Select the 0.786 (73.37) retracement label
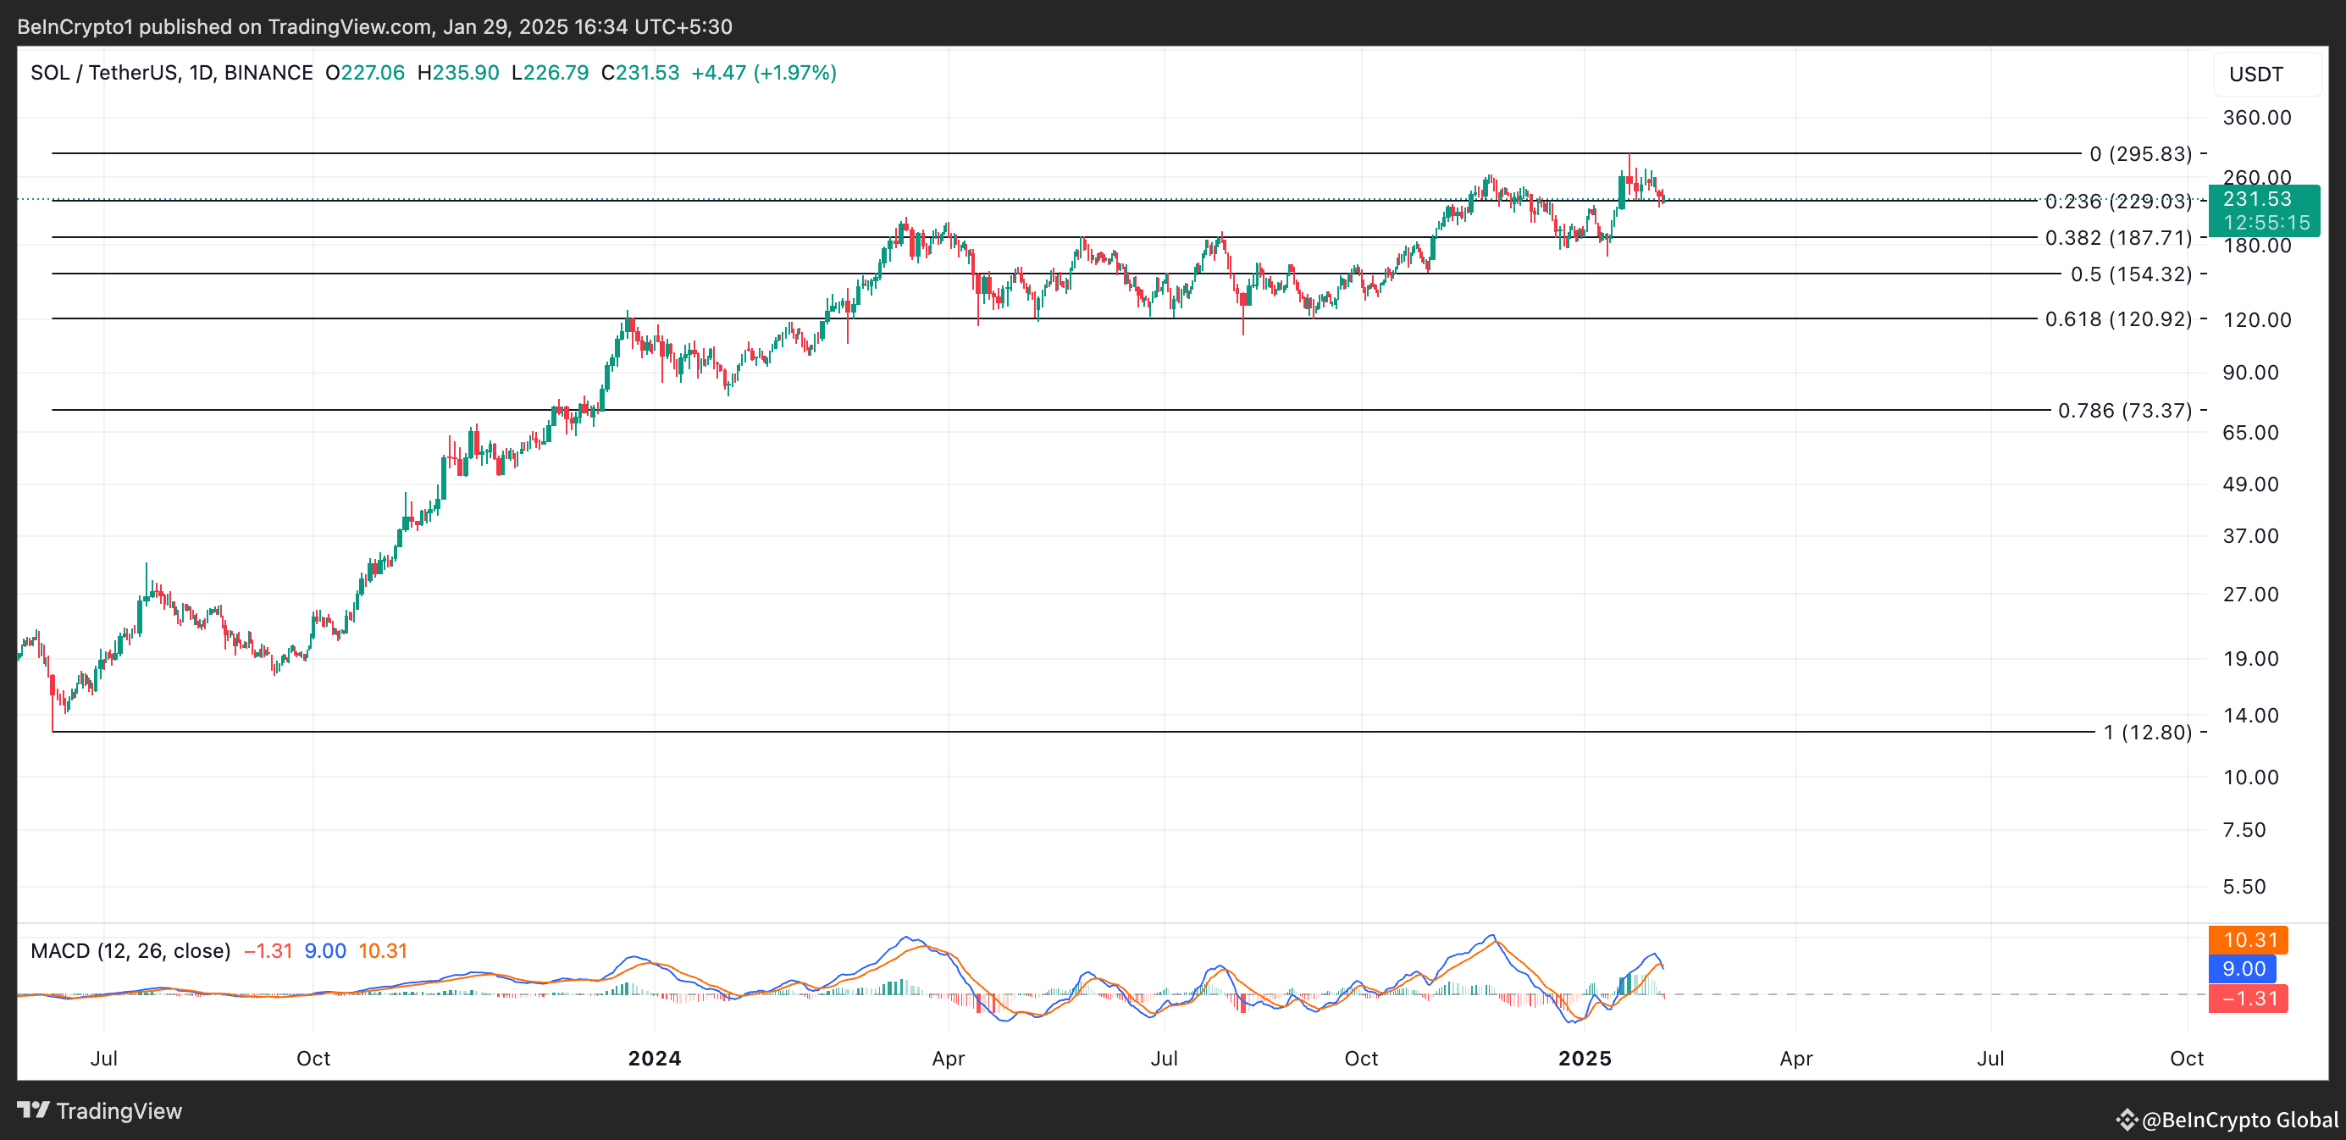The image size is (2346, 1140). (x=2125, y=411)
